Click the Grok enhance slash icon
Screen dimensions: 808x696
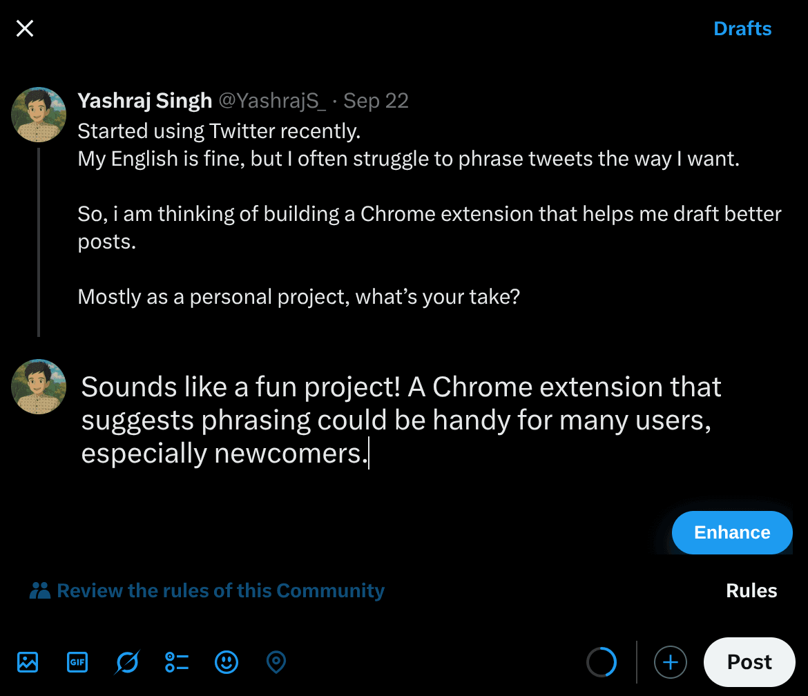click(x=127, y=662)
